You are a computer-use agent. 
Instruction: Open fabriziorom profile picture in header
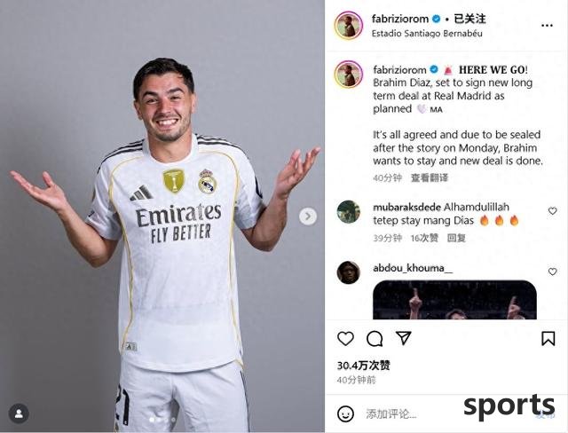coord(349,26)
